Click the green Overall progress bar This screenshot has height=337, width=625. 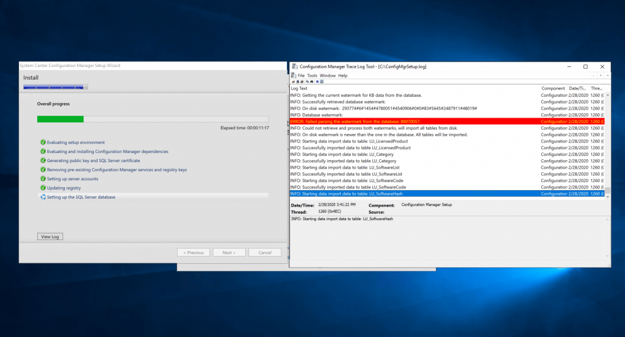pos(60,119)
